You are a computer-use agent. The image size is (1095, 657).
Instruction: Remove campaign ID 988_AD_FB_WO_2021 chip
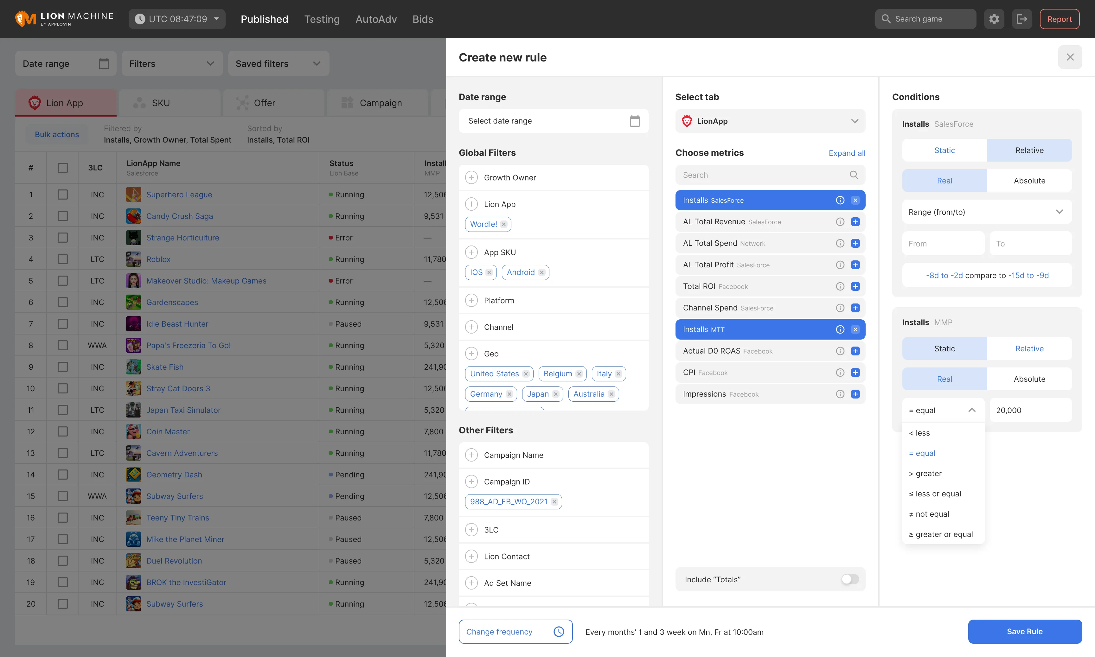click(x=554, y=501)
